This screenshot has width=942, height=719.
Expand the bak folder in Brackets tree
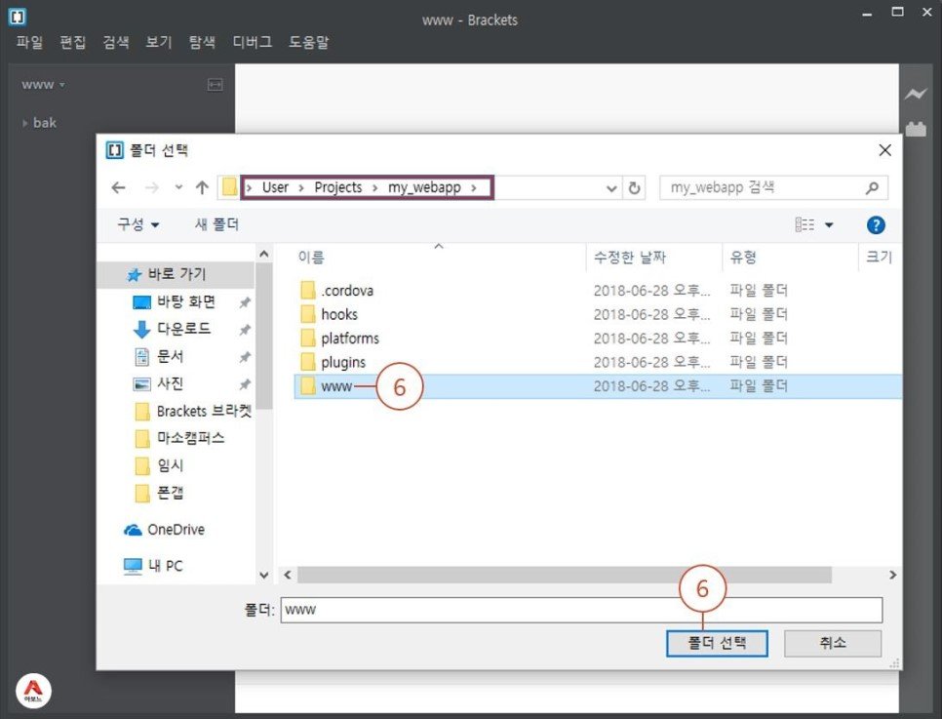(x=25, y=123)
